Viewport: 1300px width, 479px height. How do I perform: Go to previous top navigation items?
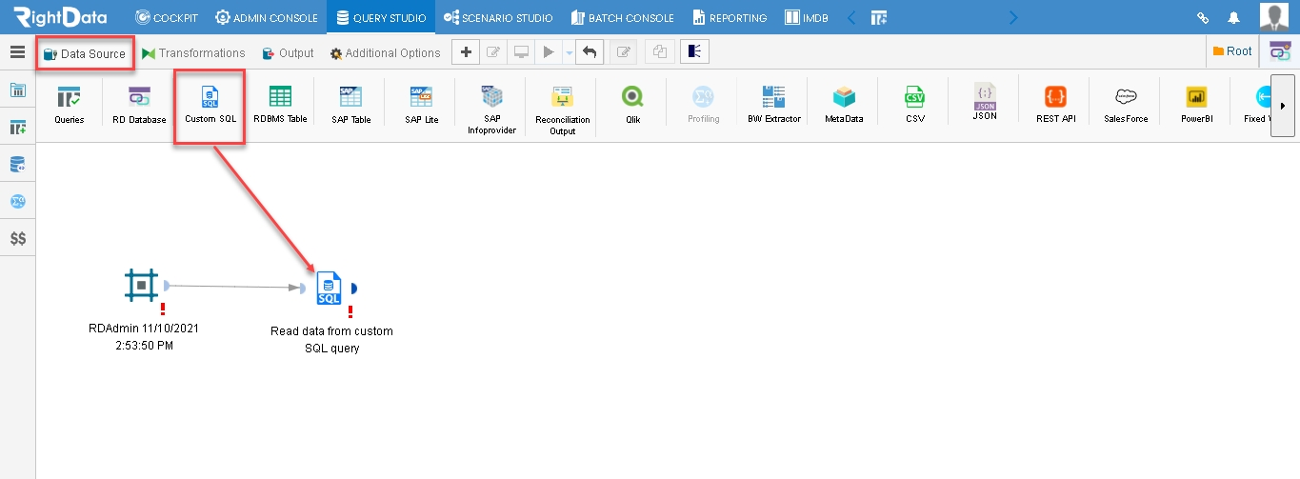[x=851, y=17]
